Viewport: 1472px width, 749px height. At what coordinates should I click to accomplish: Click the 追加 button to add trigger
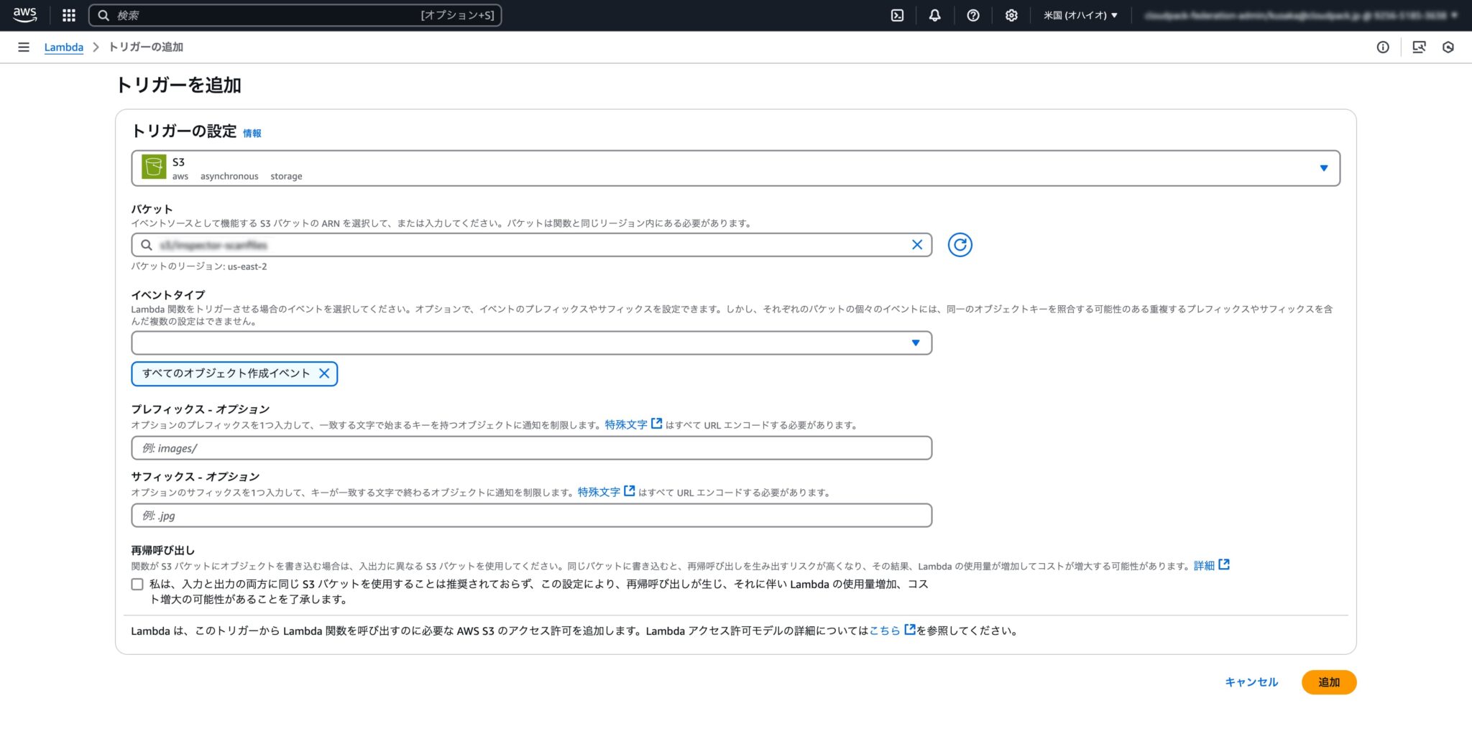[x=1329, y=682]
